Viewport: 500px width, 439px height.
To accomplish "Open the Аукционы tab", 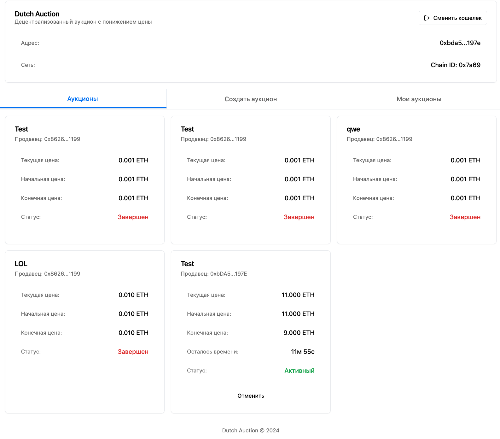I will point(83,99).
